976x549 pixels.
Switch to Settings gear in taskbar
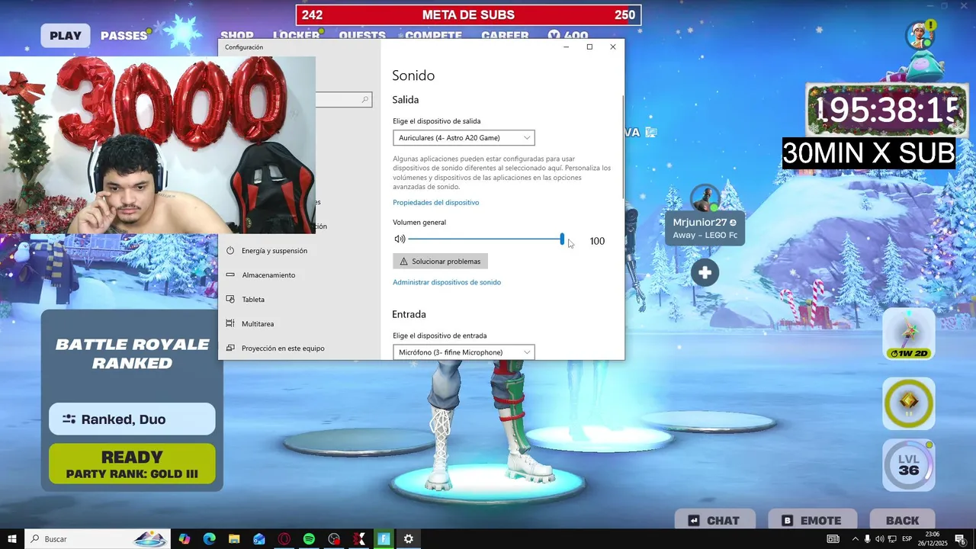[409, 539]
